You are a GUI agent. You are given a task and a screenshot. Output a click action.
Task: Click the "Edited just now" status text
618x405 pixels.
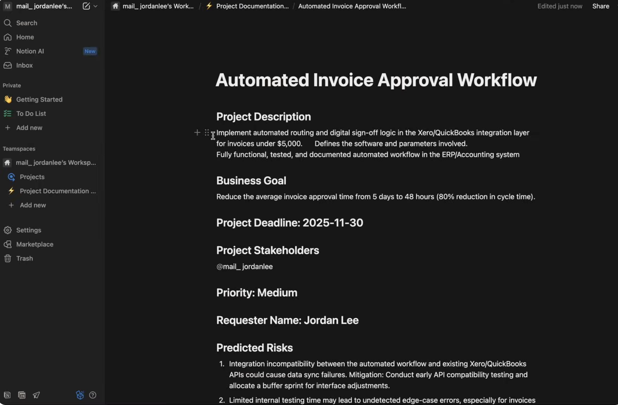point(560,6)
